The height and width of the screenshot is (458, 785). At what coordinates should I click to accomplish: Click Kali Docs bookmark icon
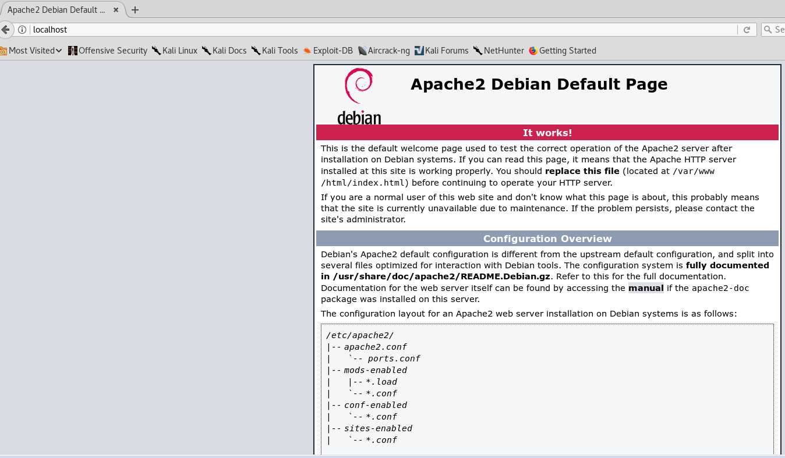pyautogui.click(x=206, y=51)
